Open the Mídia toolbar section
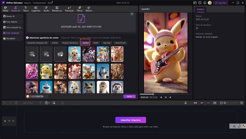This screenshot has height=139, width=246. 6,9
